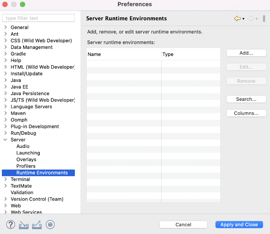Select the Language Servers item
The width and height of the screenshot is (270, 234).
(31, 106)
